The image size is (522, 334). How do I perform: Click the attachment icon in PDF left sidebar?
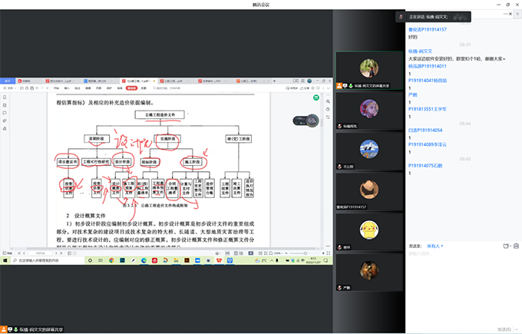click(x=5, y=121)
